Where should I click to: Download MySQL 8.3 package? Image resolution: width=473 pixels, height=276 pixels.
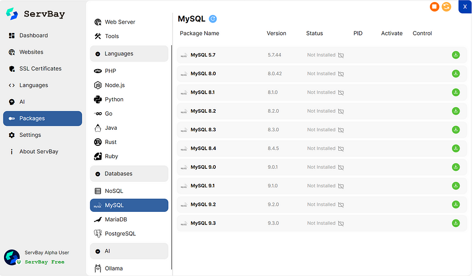point(455,130)
